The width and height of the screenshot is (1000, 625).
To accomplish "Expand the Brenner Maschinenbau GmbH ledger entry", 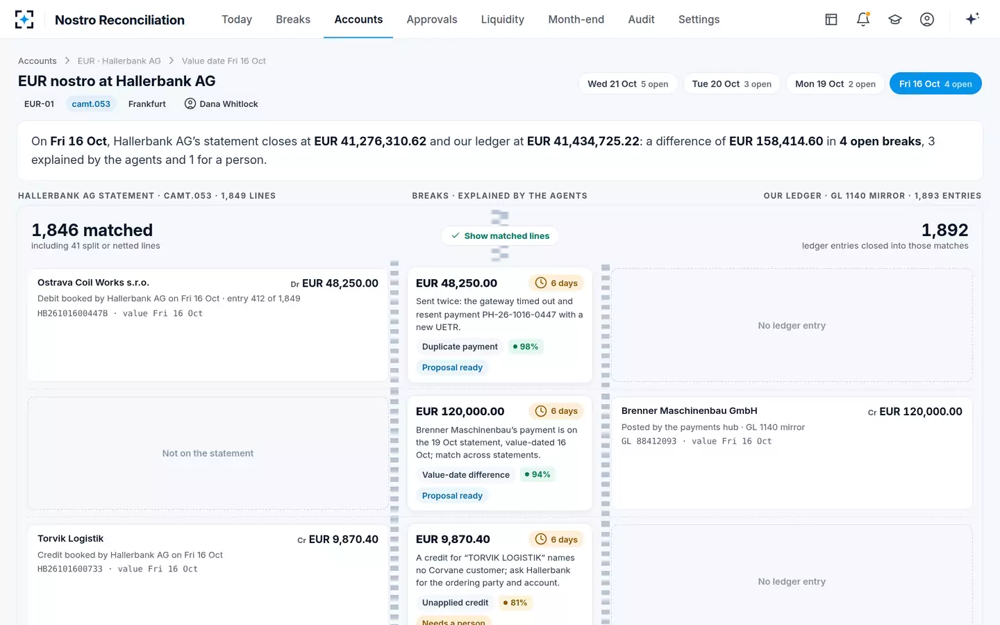I will (792, 453).
